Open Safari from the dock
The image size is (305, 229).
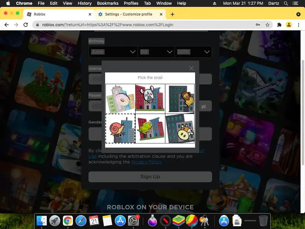tap(81, 221)
